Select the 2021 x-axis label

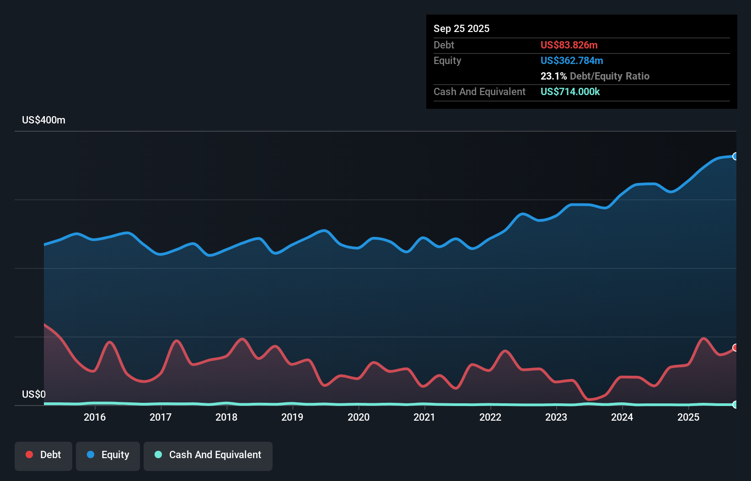(424, 417)
